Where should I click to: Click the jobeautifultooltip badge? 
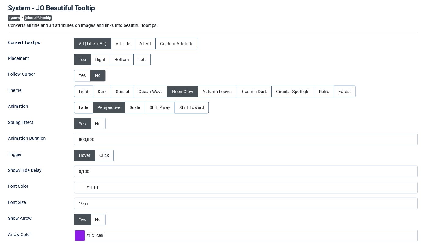tap(38, 18)
